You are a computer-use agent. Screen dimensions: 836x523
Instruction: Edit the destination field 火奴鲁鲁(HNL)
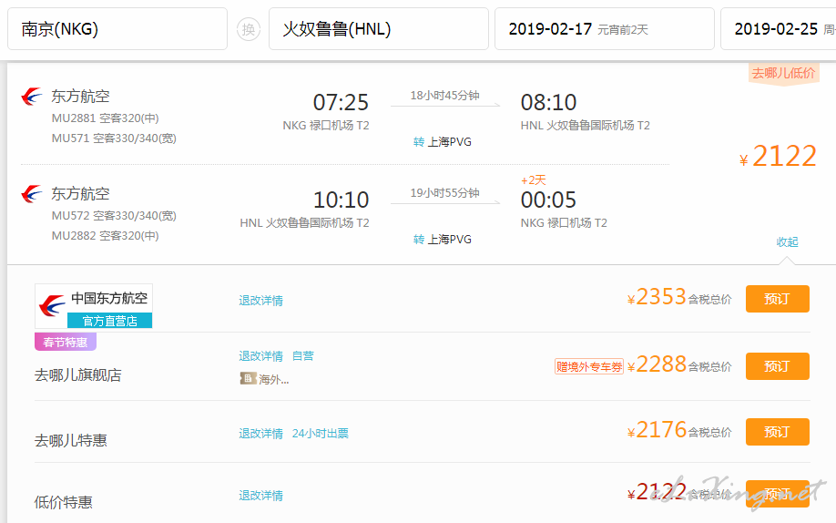[x=379, y=29]
